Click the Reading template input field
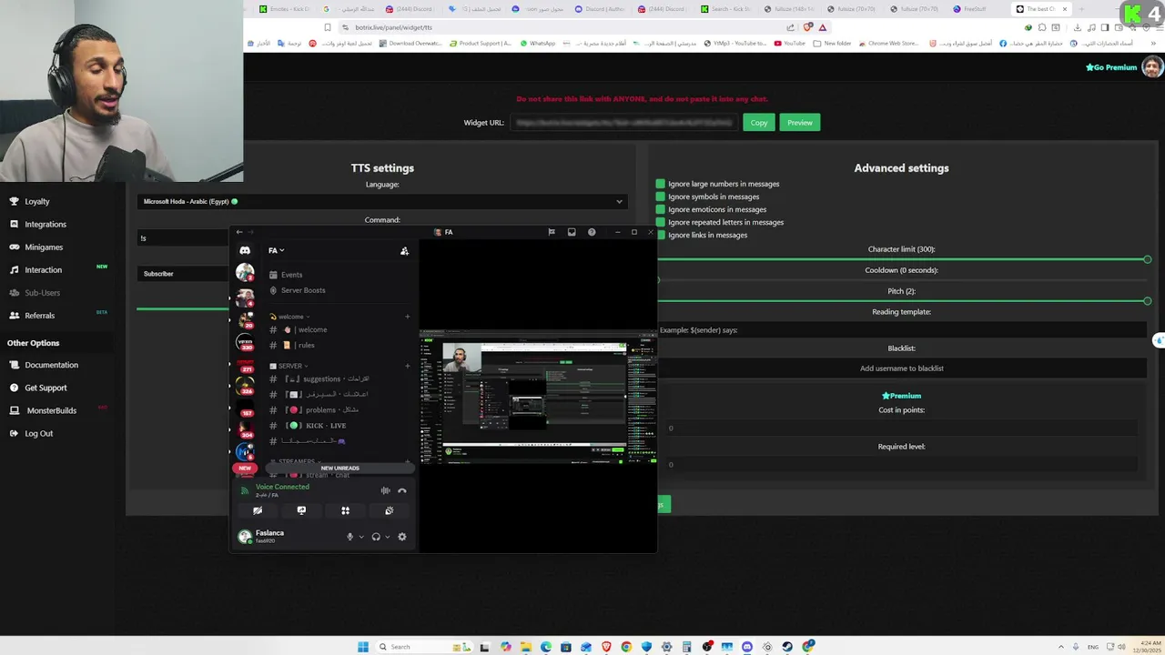 [901, 330]
